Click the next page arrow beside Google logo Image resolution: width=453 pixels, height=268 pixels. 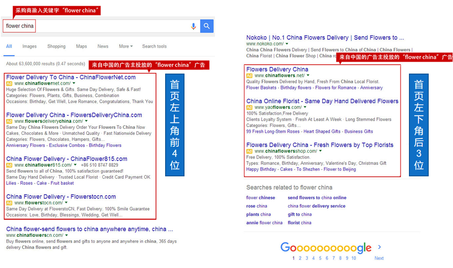(x=379, y=247)
